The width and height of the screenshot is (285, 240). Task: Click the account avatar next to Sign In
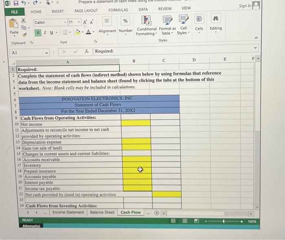[256, 5]
